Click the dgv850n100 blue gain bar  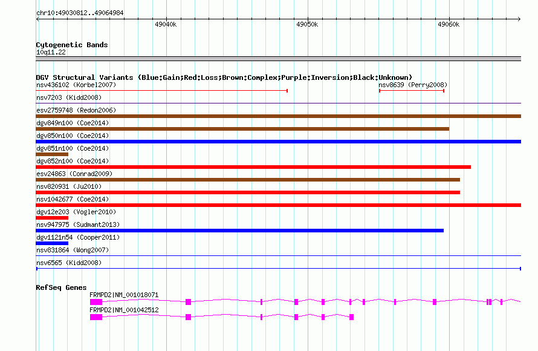[x=278, y=142]
